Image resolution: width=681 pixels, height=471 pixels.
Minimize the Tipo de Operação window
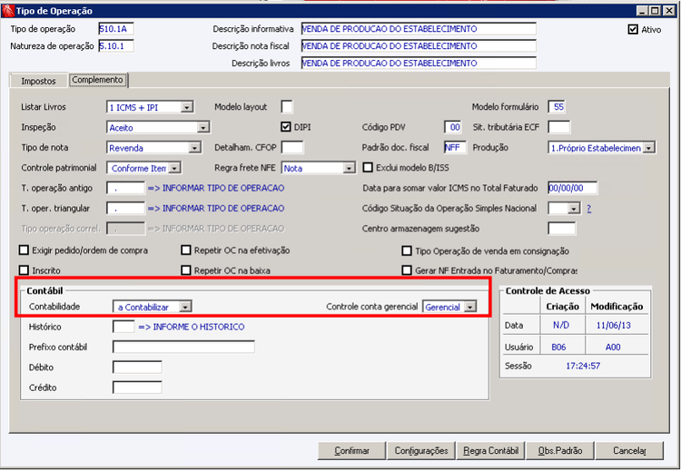[641, 10]
